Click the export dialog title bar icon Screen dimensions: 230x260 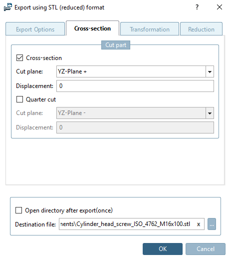click(8, 7)
